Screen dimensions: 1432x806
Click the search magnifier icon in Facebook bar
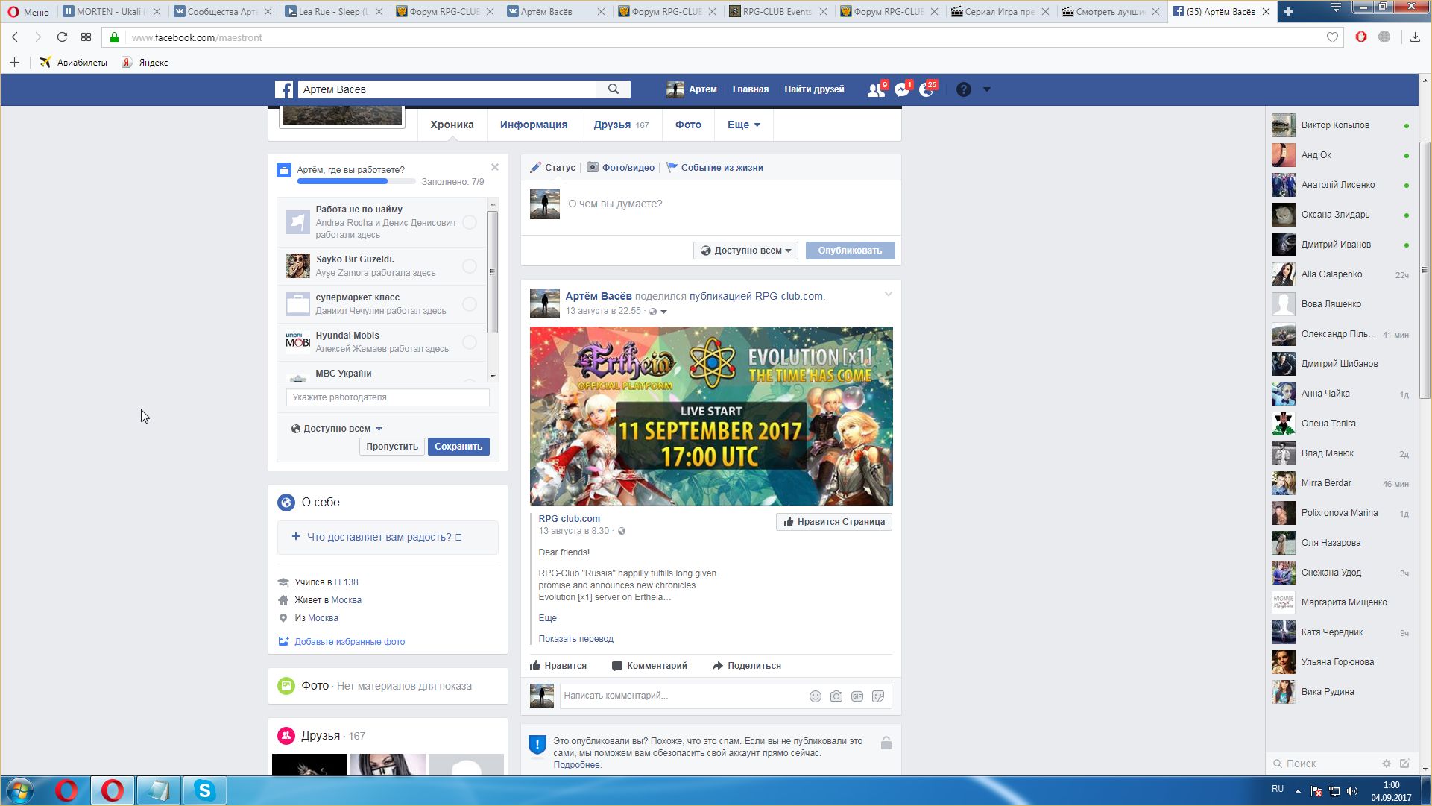coord(614,89)
